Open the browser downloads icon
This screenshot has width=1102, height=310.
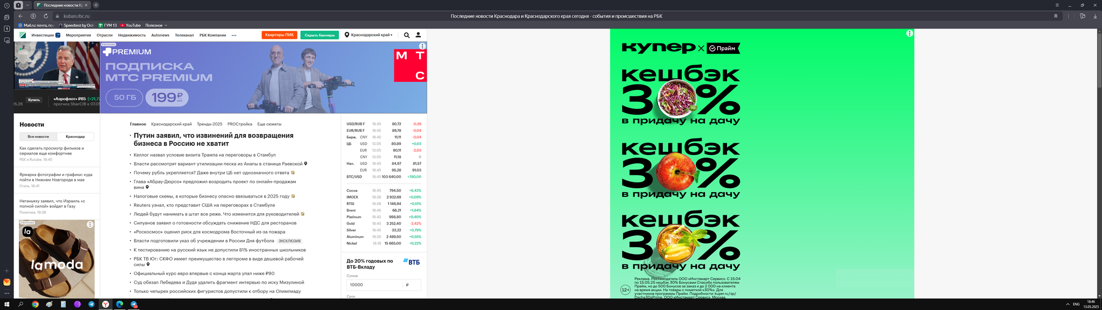(1095, 16)
